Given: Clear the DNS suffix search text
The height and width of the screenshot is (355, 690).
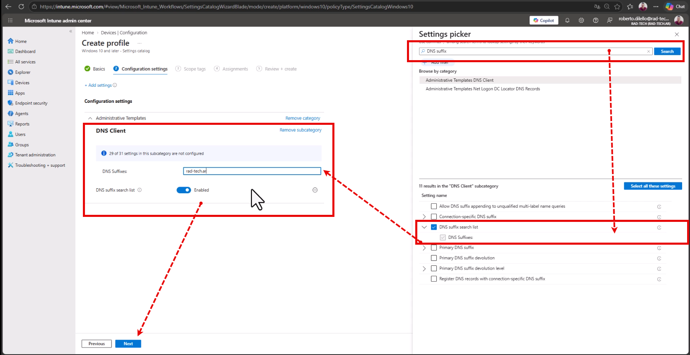Looking at the screenshot, I should click(649, 51).
